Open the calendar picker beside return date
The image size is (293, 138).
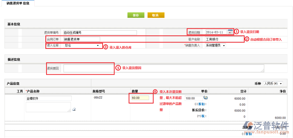[230, 32]
